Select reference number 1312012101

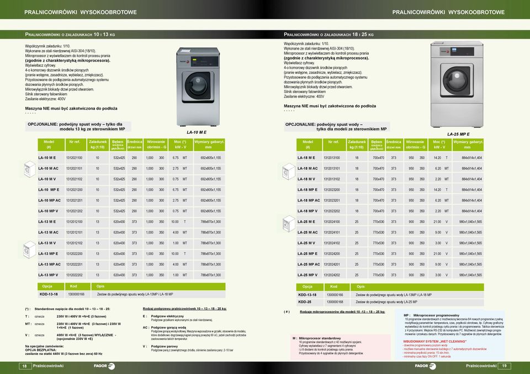pos(75,232)
